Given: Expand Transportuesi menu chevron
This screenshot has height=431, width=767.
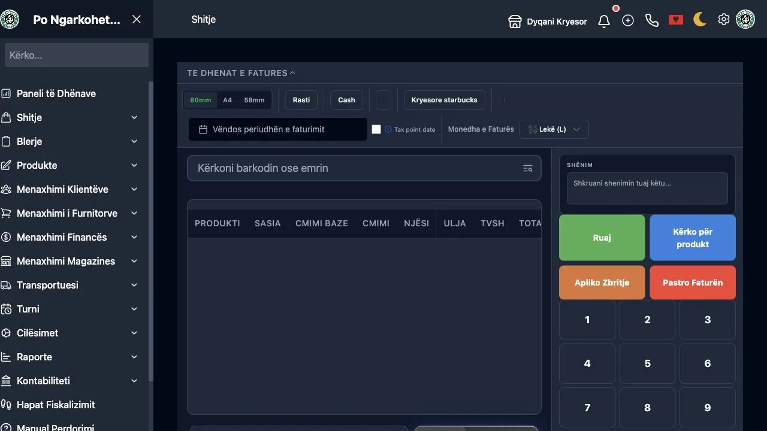Looking at the screenshot, I should click(134, 285).
